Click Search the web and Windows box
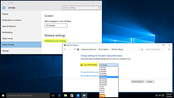 [28, 95]
